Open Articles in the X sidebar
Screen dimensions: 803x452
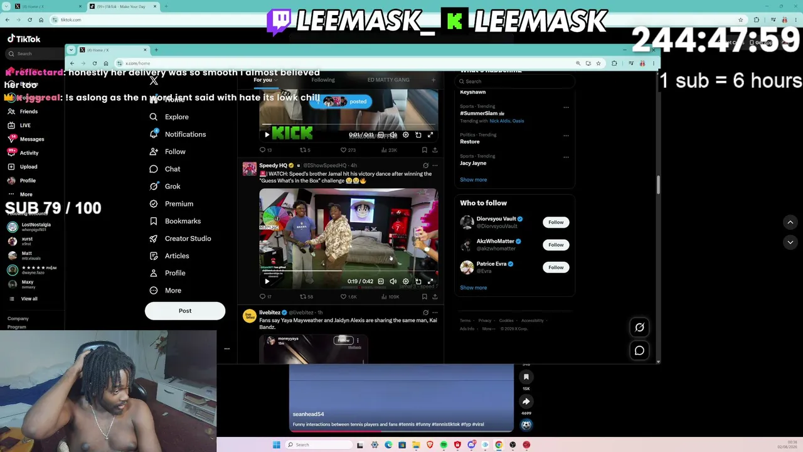[x=169, y=256]
